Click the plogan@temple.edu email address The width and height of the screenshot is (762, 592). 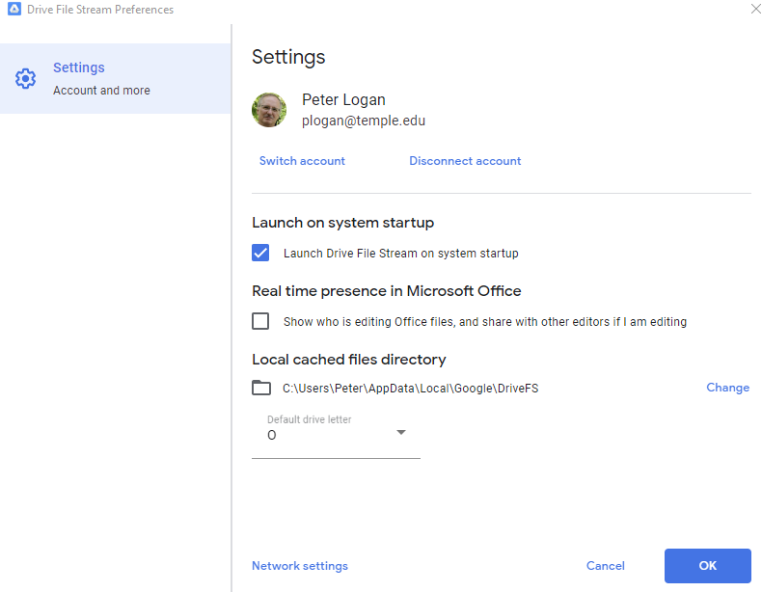click(364, 121)
